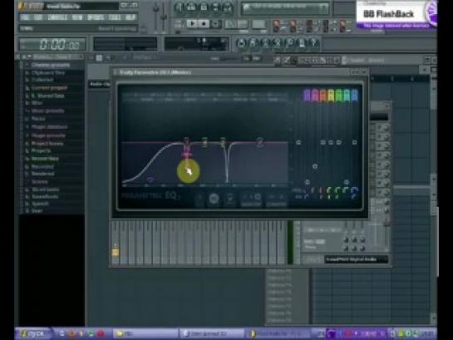Click the Audio Clip channel button
The width and height of the screenshot is (453, 340).
click(99, 84)
